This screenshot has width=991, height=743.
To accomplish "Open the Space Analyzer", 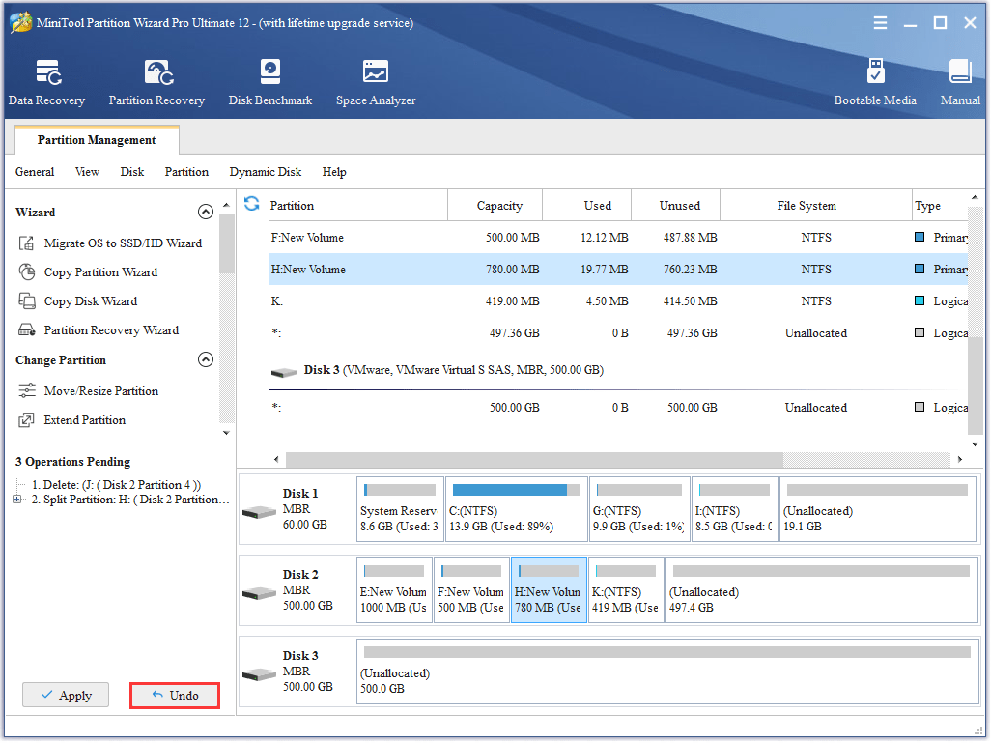I will click(375, 79).
